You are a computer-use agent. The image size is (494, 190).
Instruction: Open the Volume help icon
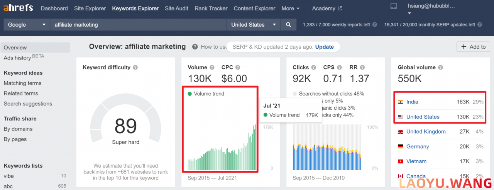coord(212,67)
